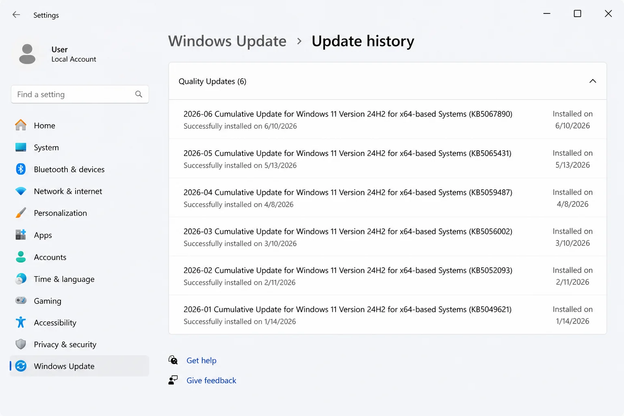
Task: Select update KB5065431 entry
Action: pyautogui.click(x=388, y=158)
